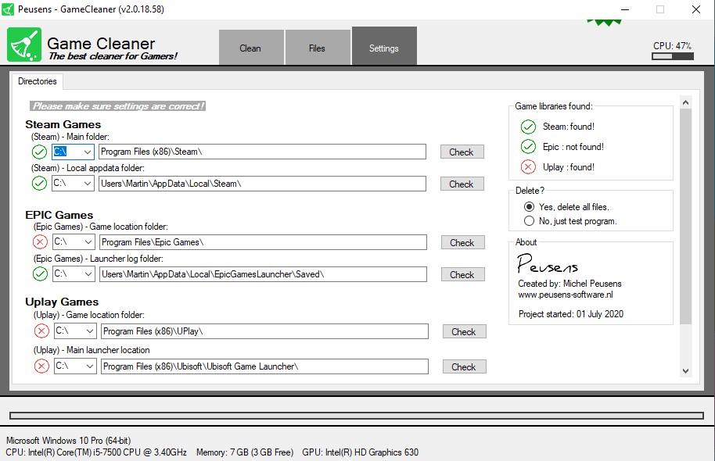Viewport: 715px width, 461px height.
Task: Click the 'Please make sure settings are correct!' notice
Action: (117, 106)
